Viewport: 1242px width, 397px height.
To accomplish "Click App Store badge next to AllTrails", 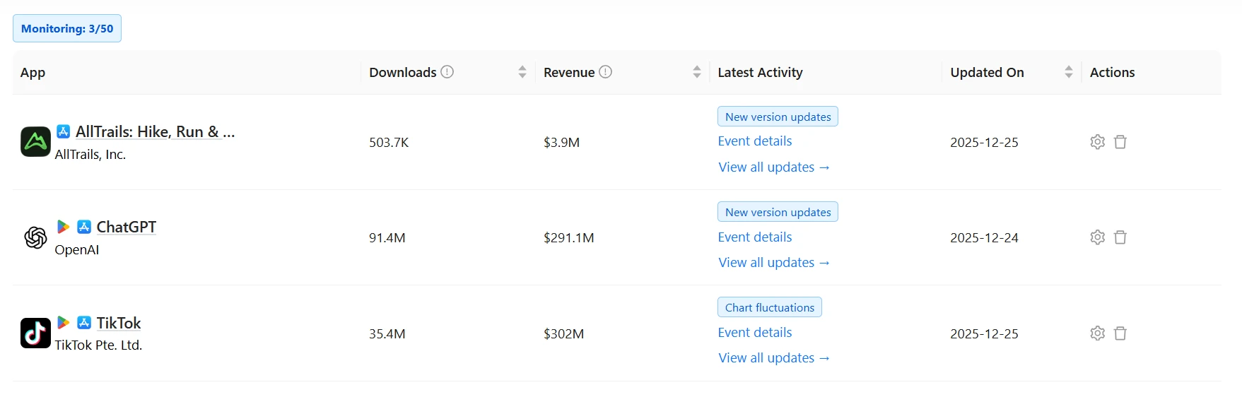I will tap(63, 131).
